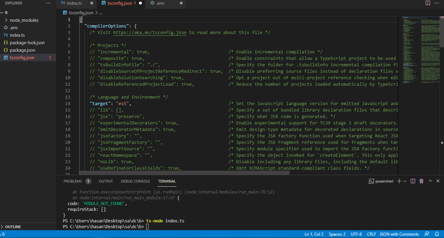This screenshot has height=238, width=444.
Task: Close the bottom panel with X
Action: pos(438,181)
